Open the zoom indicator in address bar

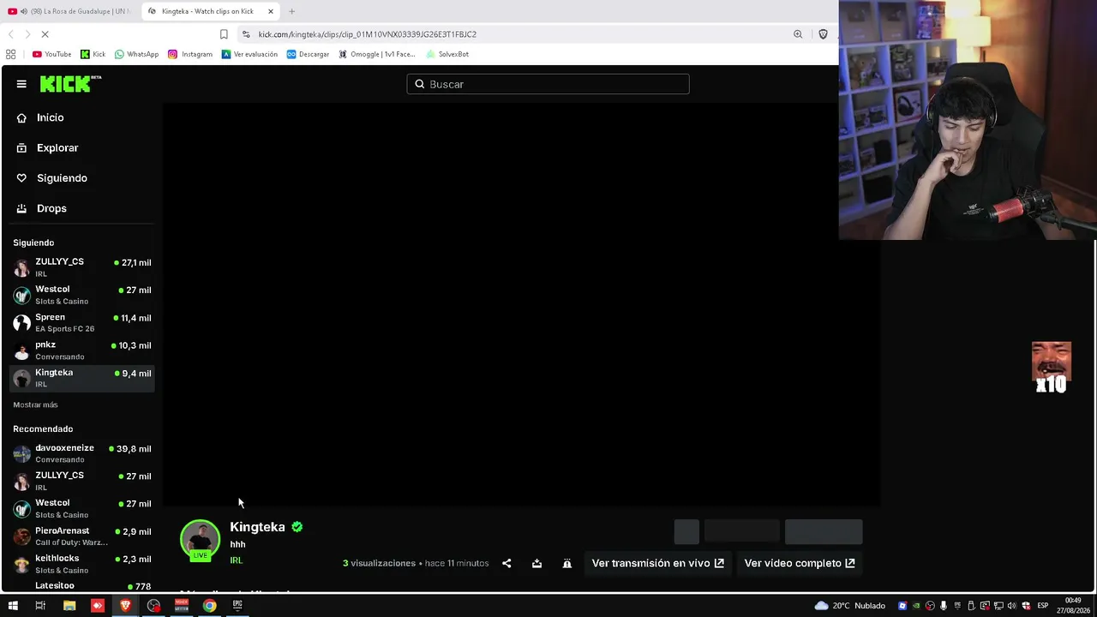(x=798, y=34)
